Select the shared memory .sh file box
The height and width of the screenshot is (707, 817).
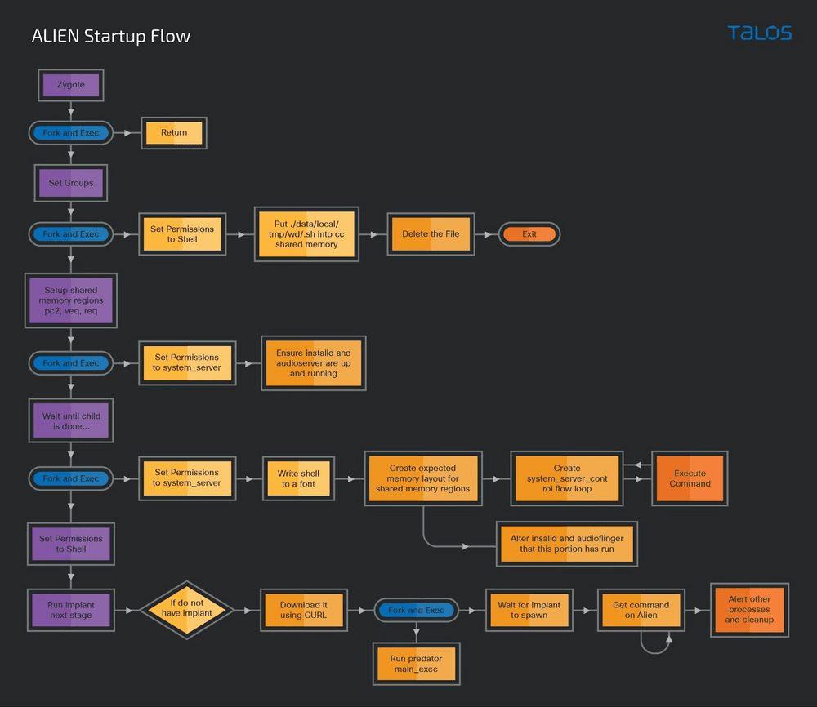tap(306, 234)
